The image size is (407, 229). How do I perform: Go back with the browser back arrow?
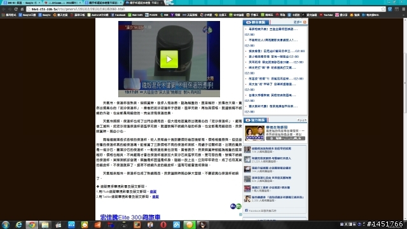pos(4,9)
